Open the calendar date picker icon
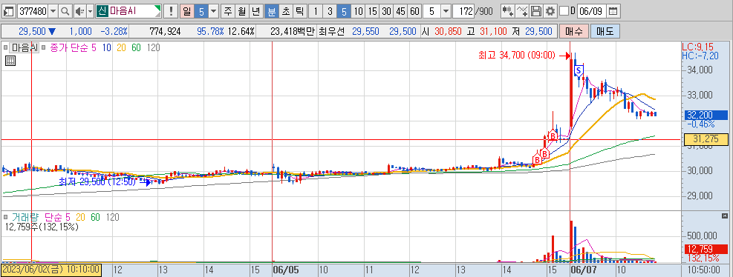This screenshot has width=733, height=277. click(613, 10)
